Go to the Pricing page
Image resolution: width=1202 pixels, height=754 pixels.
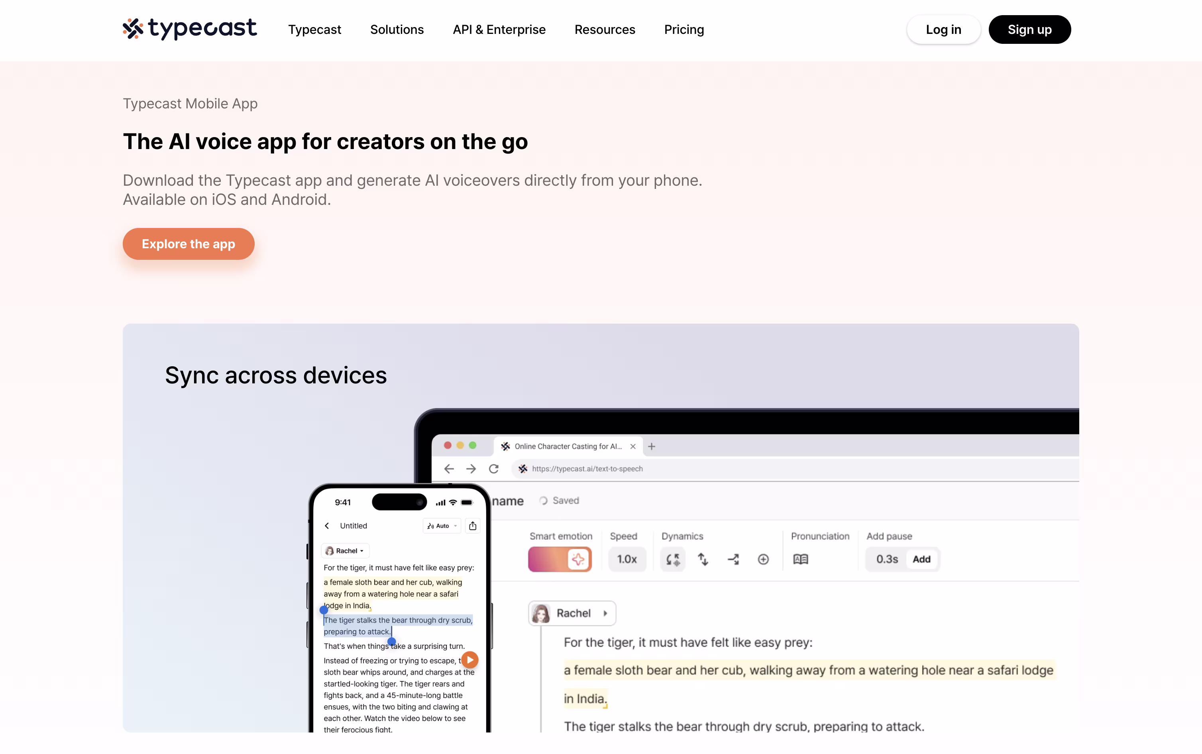pyautogui.click(x=684, y=29)
